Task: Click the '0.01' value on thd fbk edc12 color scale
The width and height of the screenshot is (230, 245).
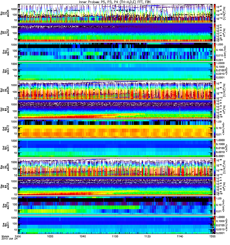Action: coord(218,134)
